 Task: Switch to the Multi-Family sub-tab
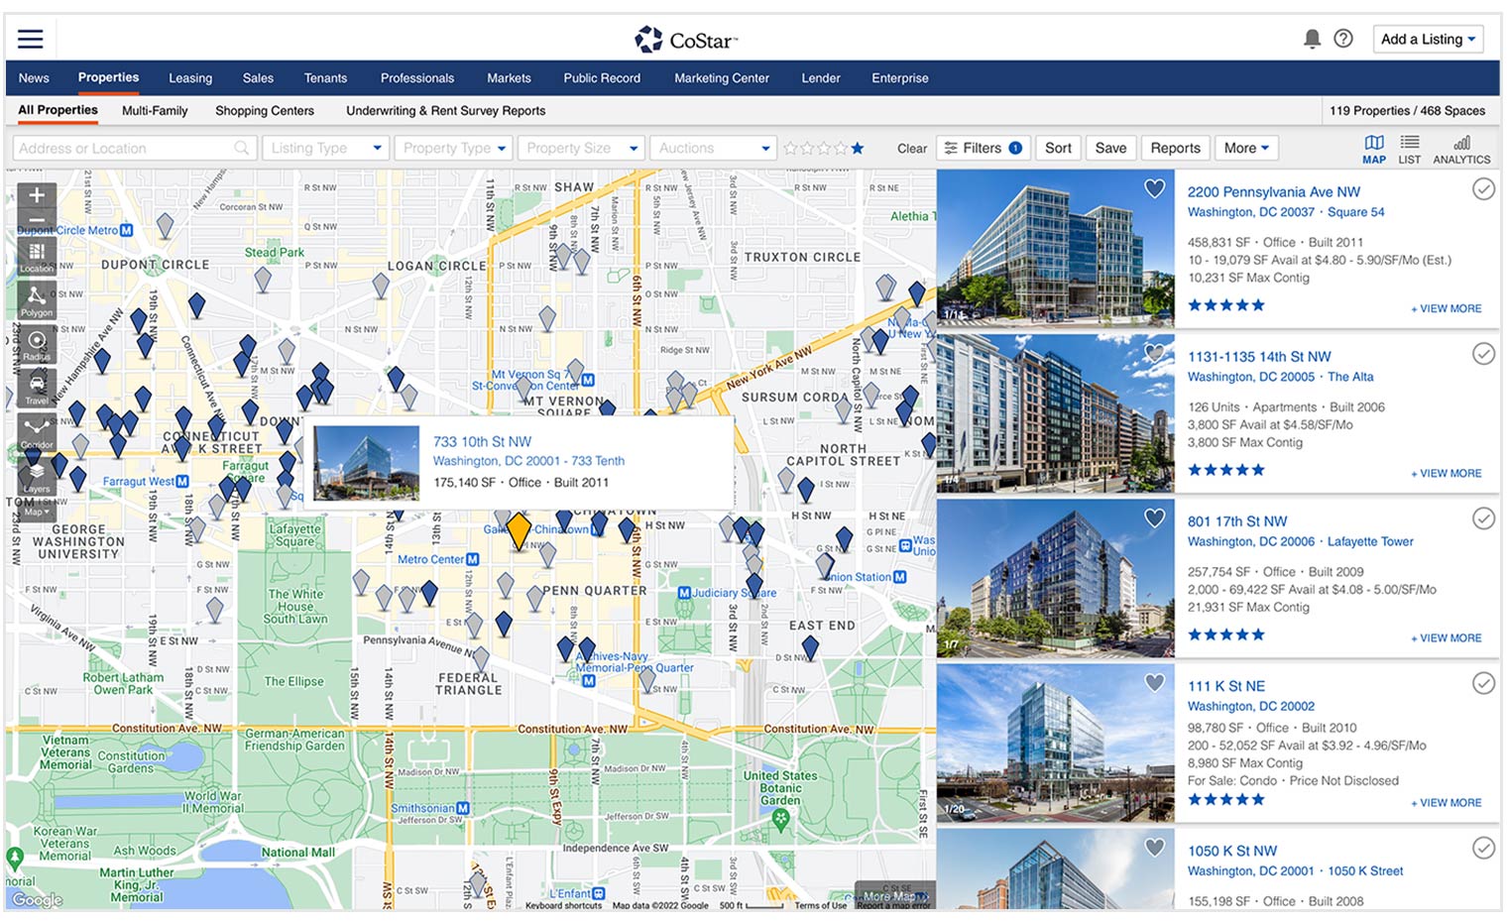coord(155,111)
